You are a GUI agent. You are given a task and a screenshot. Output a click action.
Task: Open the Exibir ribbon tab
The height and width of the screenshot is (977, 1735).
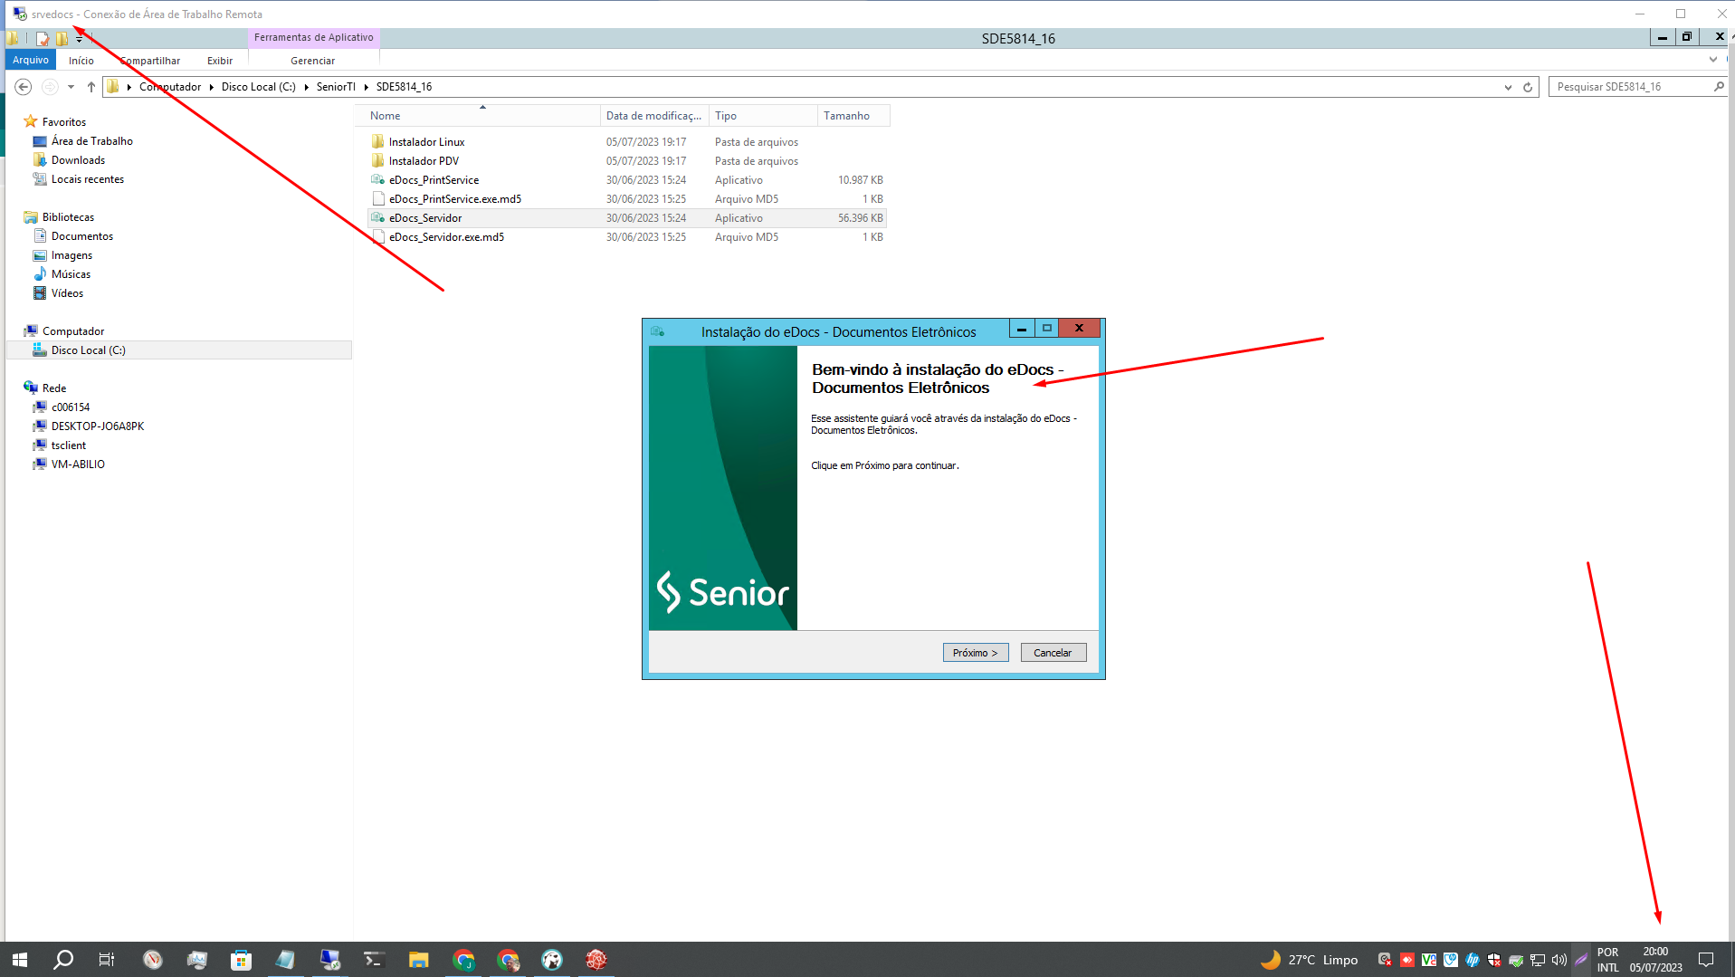coord(220,61)
